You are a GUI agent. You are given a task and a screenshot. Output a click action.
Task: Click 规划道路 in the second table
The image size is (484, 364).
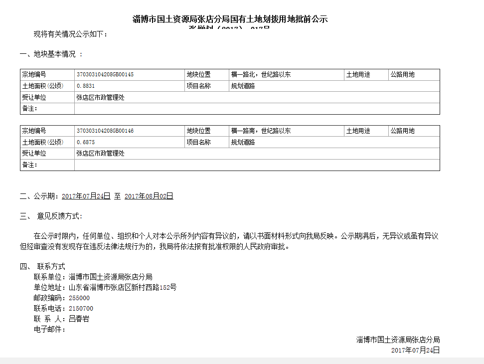(243, 142)
